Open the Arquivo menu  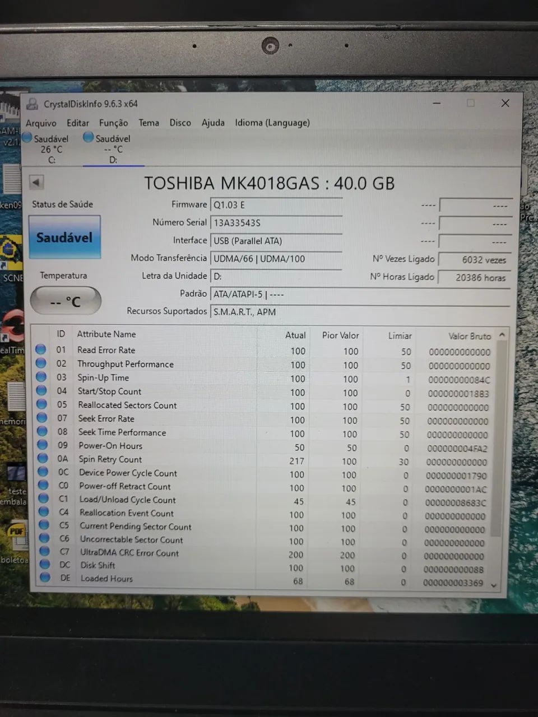[x=41, y=123]
